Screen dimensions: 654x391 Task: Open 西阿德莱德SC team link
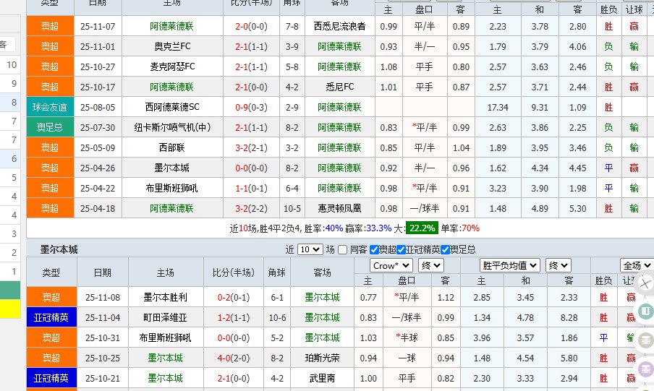coord(172,107)
